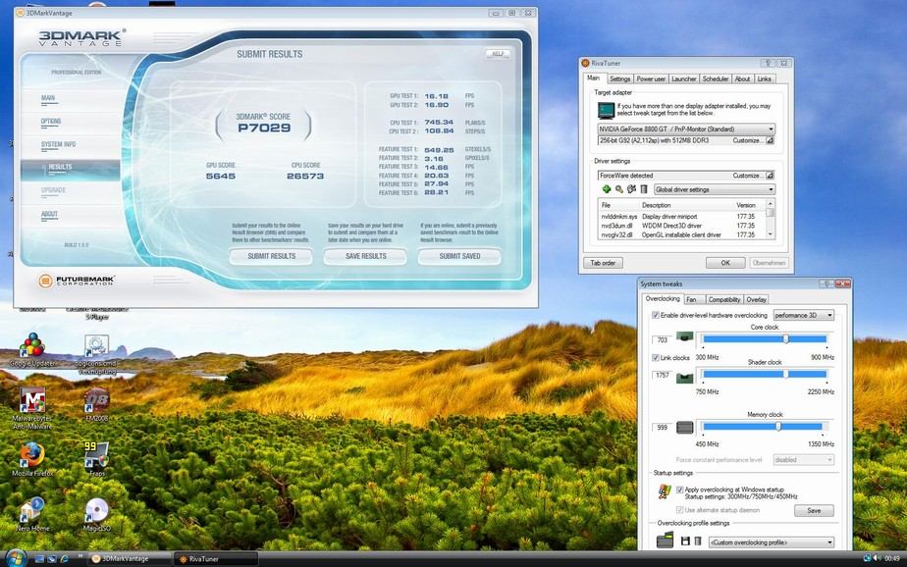Viewport: 907px width, 567px height.
Task: Click the floppy disk save-profile icon
Action: [x=685, y=541]
